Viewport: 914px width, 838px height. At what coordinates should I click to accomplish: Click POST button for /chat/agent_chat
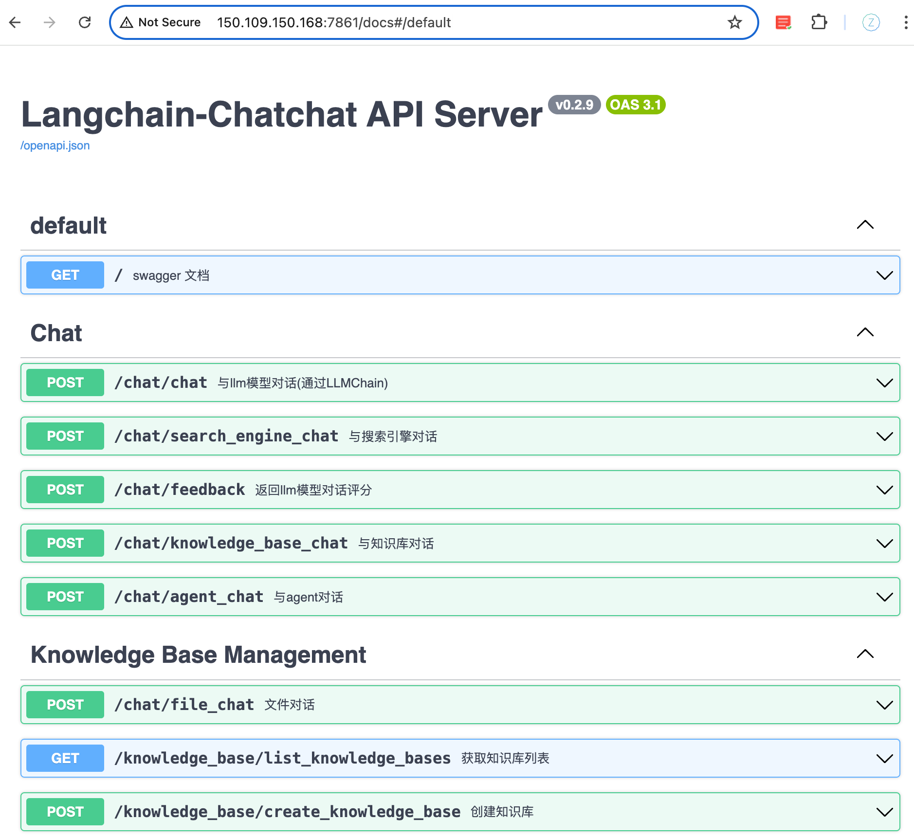point(65,597)
